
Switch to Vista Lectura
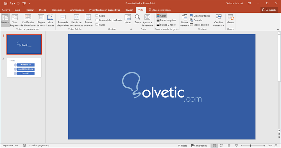[x=50, y=20]
